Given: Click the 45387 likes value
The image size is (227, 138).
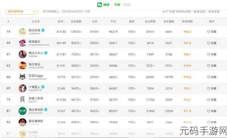Looking at the screenshot, I should pos(150,77).
